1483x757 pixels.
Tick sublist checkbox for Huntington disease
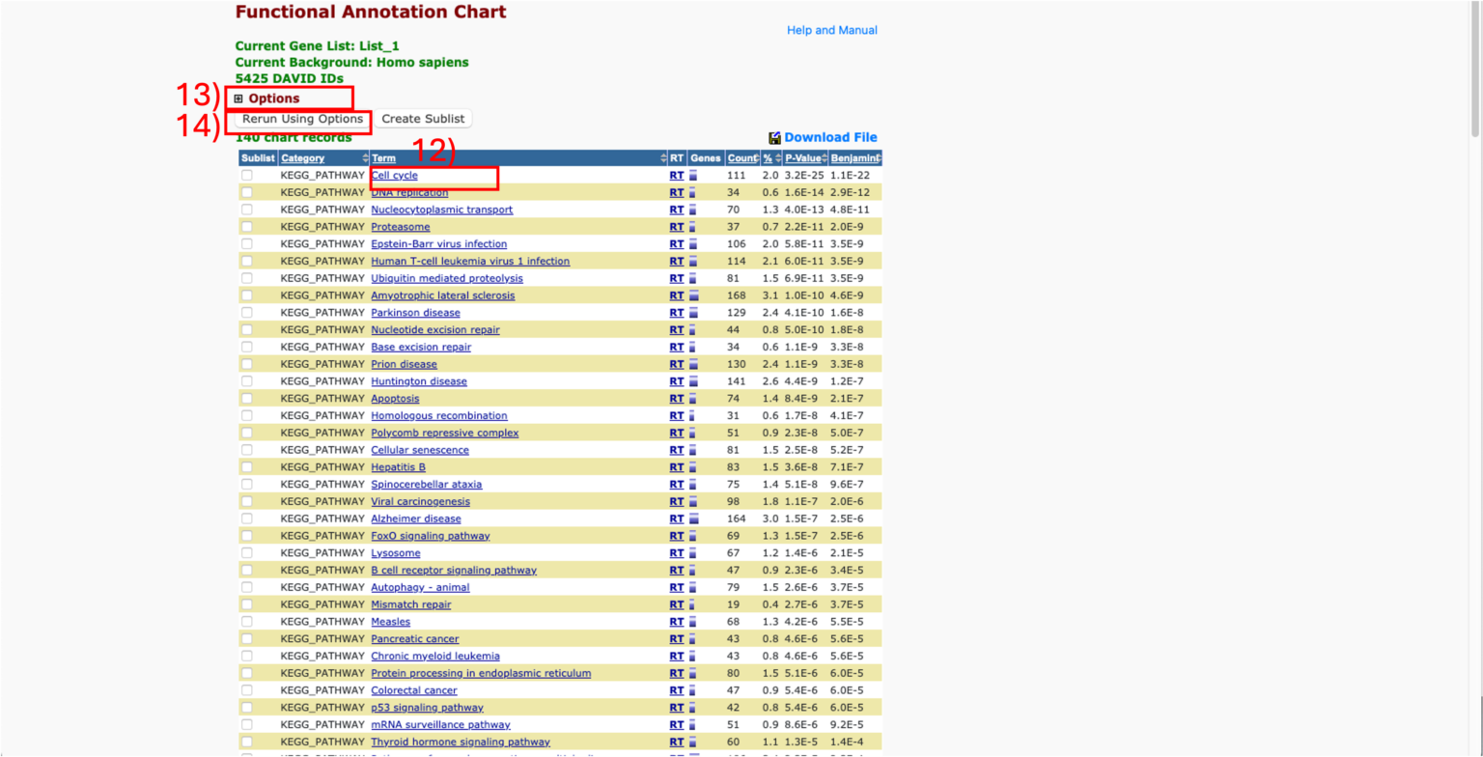(247, 381)
